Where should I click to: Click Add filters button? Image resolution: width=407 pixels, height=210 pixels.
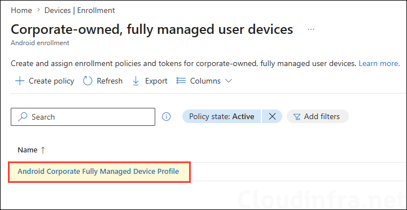pyautogui.click(x=318, y=116)
